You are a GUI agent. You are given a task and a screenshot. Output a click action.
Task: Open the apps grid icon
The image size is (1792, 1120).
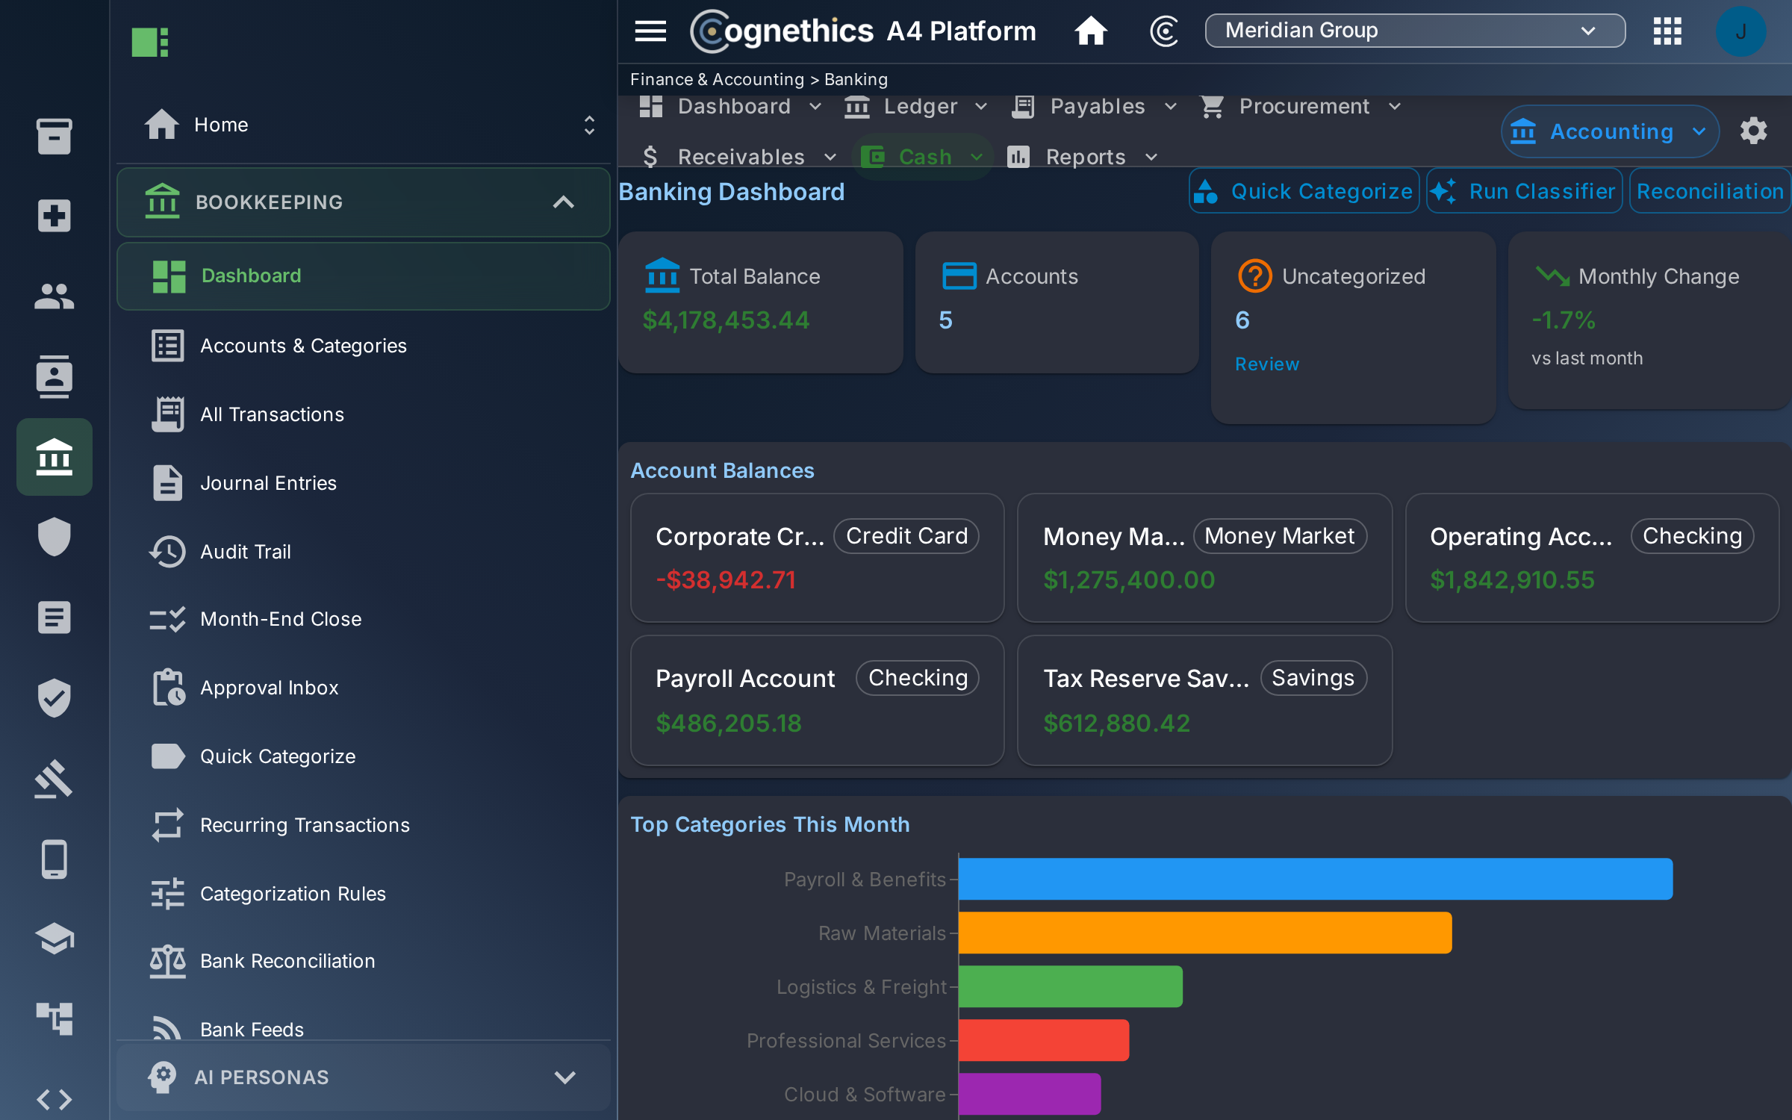point(1667,31)
